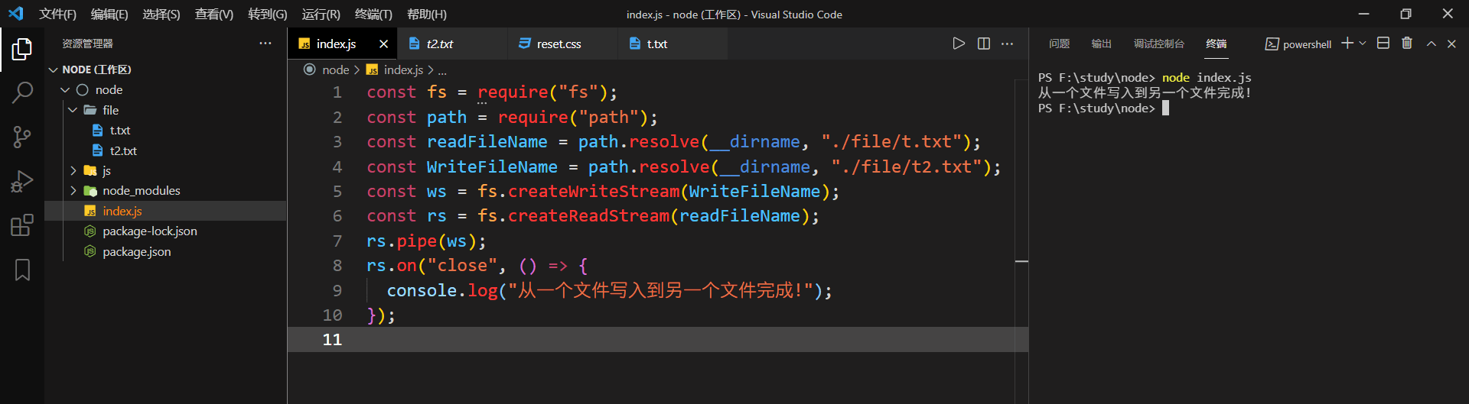1469x404 pixels.
Task: Open the Extensions view
Action: point(22,225)
